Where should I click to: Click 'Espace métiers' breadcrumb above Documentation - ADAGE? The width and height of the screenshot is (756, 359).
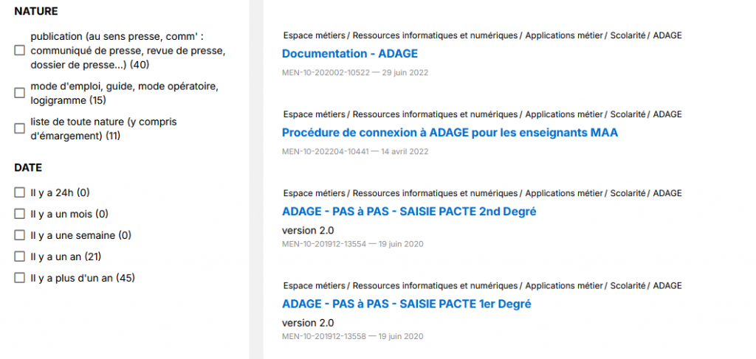click(x=314, y=35)
